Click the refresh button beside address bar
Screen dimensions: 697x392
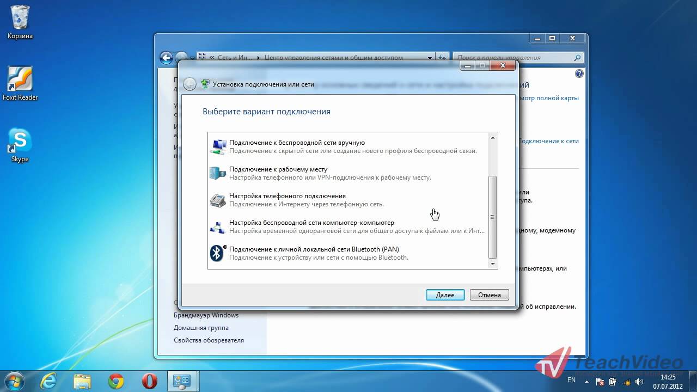click(442, 57)
